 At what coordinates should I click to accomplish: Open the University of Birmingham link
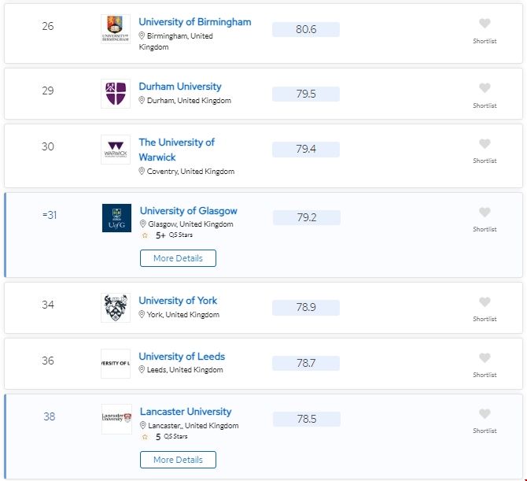(195, 22)
